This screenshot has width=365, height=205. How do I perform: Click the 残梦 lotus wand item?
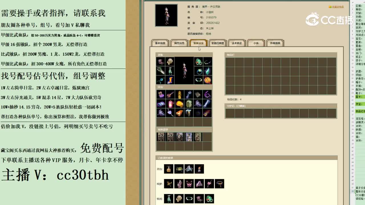tap(209, 184)
